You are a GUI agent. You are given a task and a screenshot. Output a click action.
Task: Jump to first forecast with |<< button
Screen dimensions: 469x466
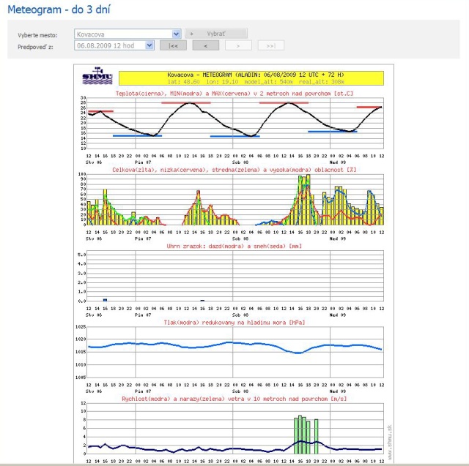[x=173, y=45]
